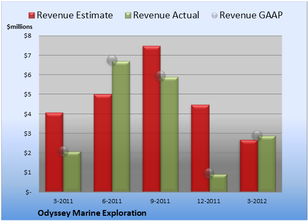The image size is (308, 221).
Task: Click the '3-2012' x-axis label
Action: tap(257, 201)
